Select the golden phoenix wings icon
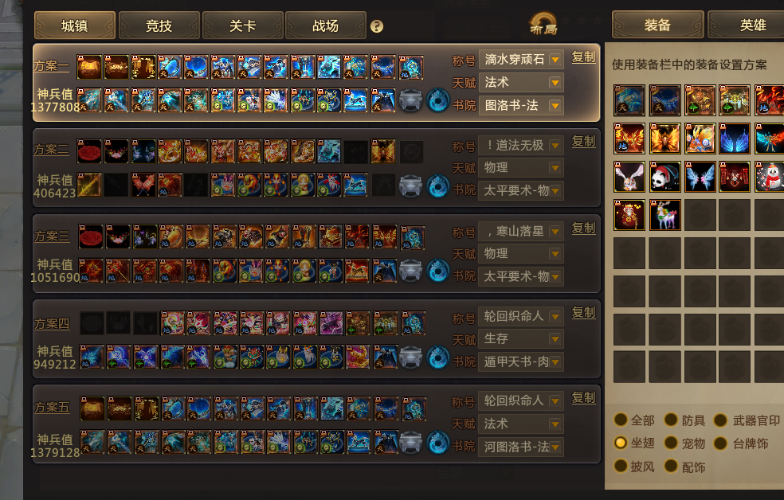The image size is (784, 500). pos(664,139)
